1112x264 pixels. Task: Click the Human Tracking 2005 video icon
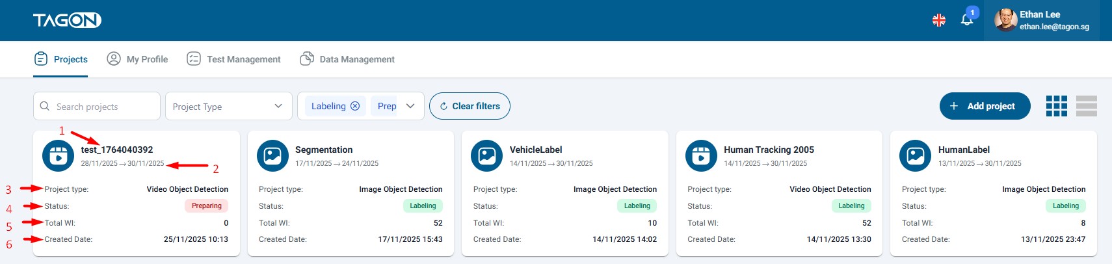[701, 156]
